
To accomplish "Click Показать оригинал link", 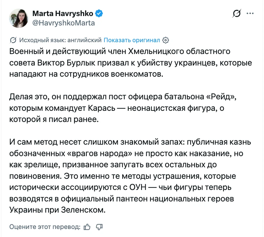I will 132,40.
